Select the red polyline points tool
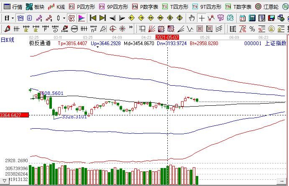This screenshot has height=186, width=289. [x=211, y=18]
